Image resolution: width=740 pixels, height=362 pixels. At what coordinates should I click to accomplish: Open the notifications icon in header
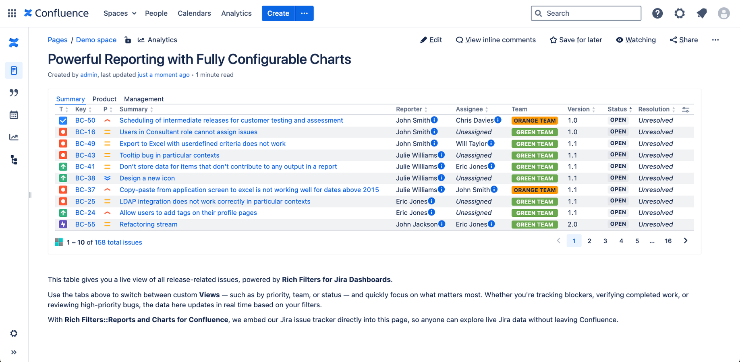pyautogui.click(x=702, y=13)
